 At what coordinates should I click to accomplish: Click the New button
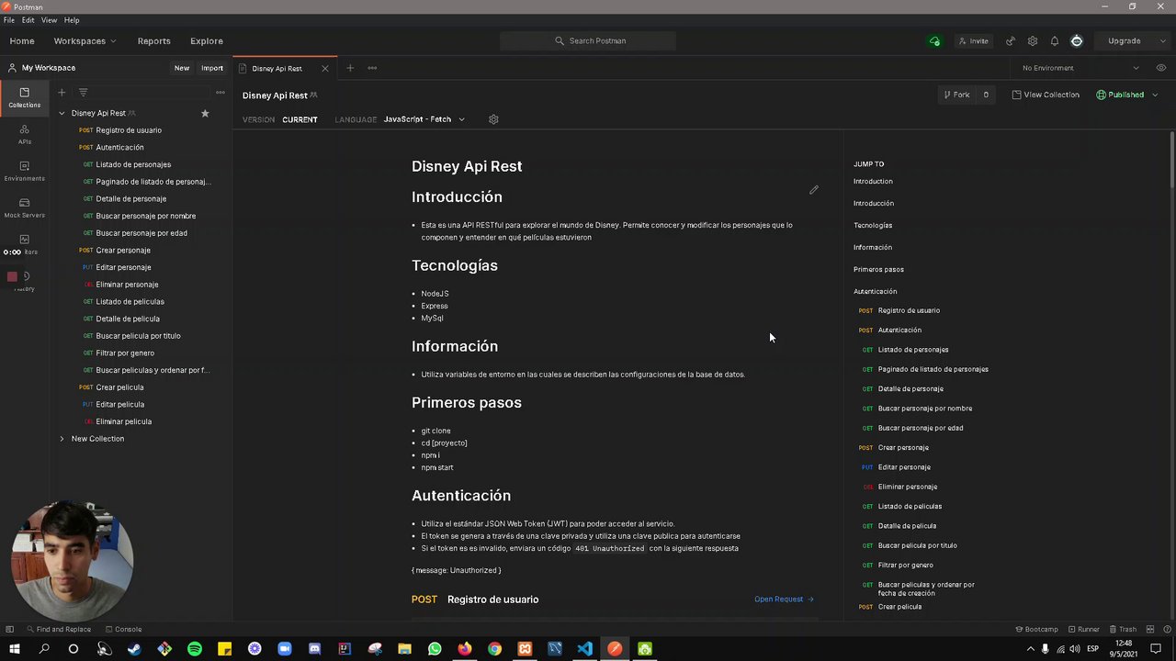point(182,68)
